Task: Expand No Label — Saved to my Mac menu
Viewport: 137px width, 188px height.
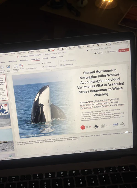Action: [54, 53]
